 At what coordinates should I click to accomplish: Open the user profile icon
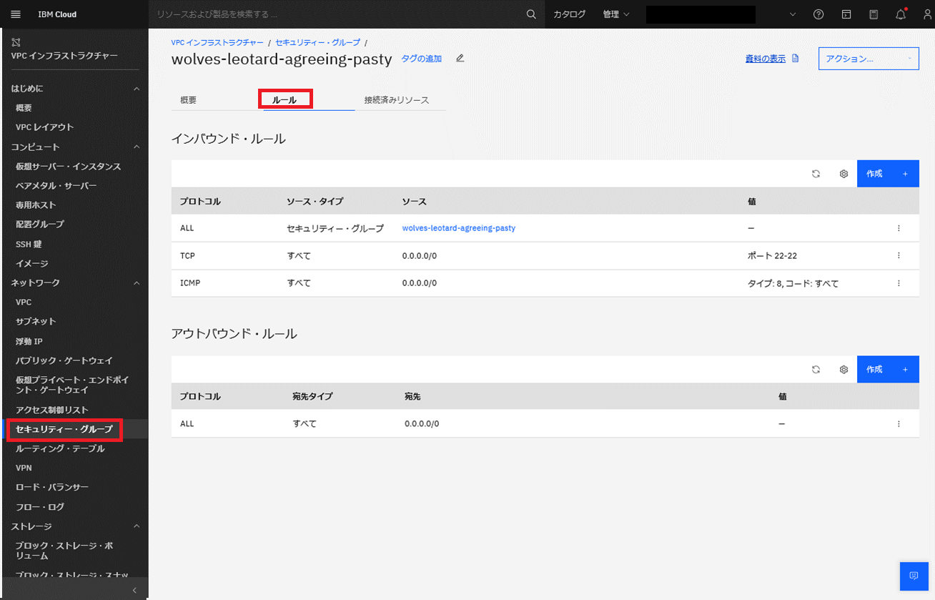pyautogui.click(x=927, y=14)
